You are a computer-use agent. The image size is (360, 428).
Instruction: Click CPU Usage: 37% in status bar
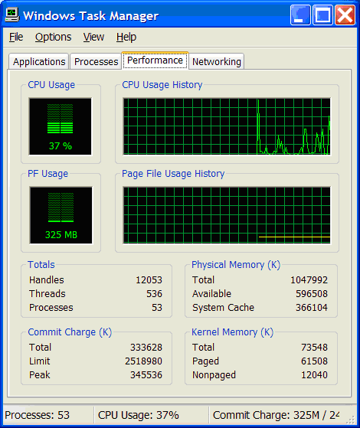click(x=139, y=415)
